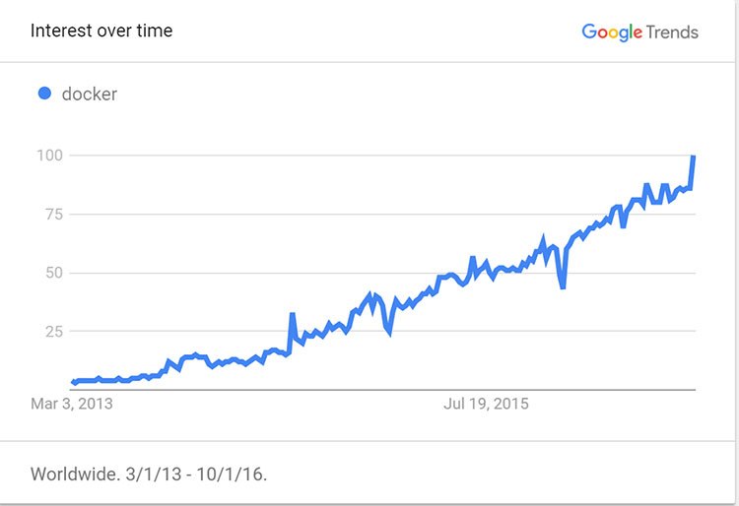Click the 75 y-axis label

click(54, 215)
